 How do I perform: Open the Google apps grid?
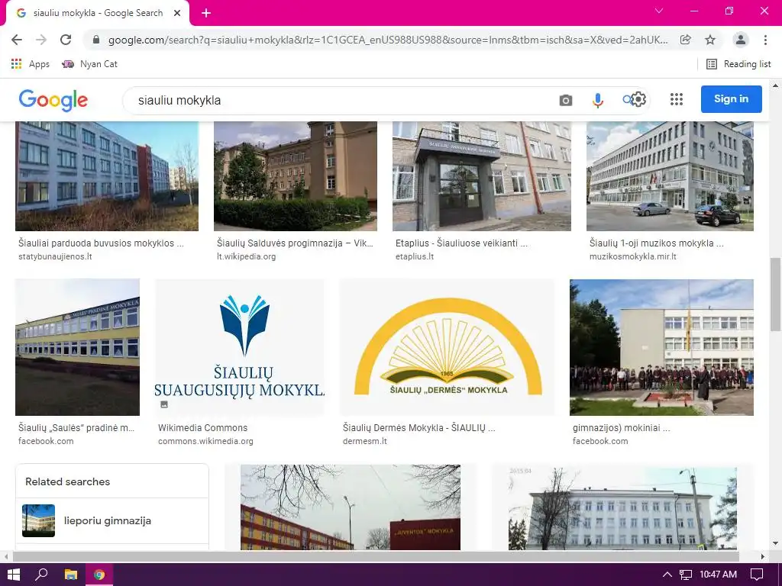tap(677, 99)
